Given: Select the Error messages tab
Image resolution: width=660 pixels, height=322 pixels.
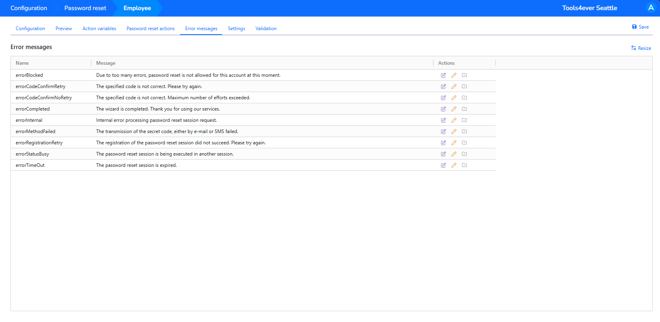Looking at the screenshot, I should pos(201,29).
